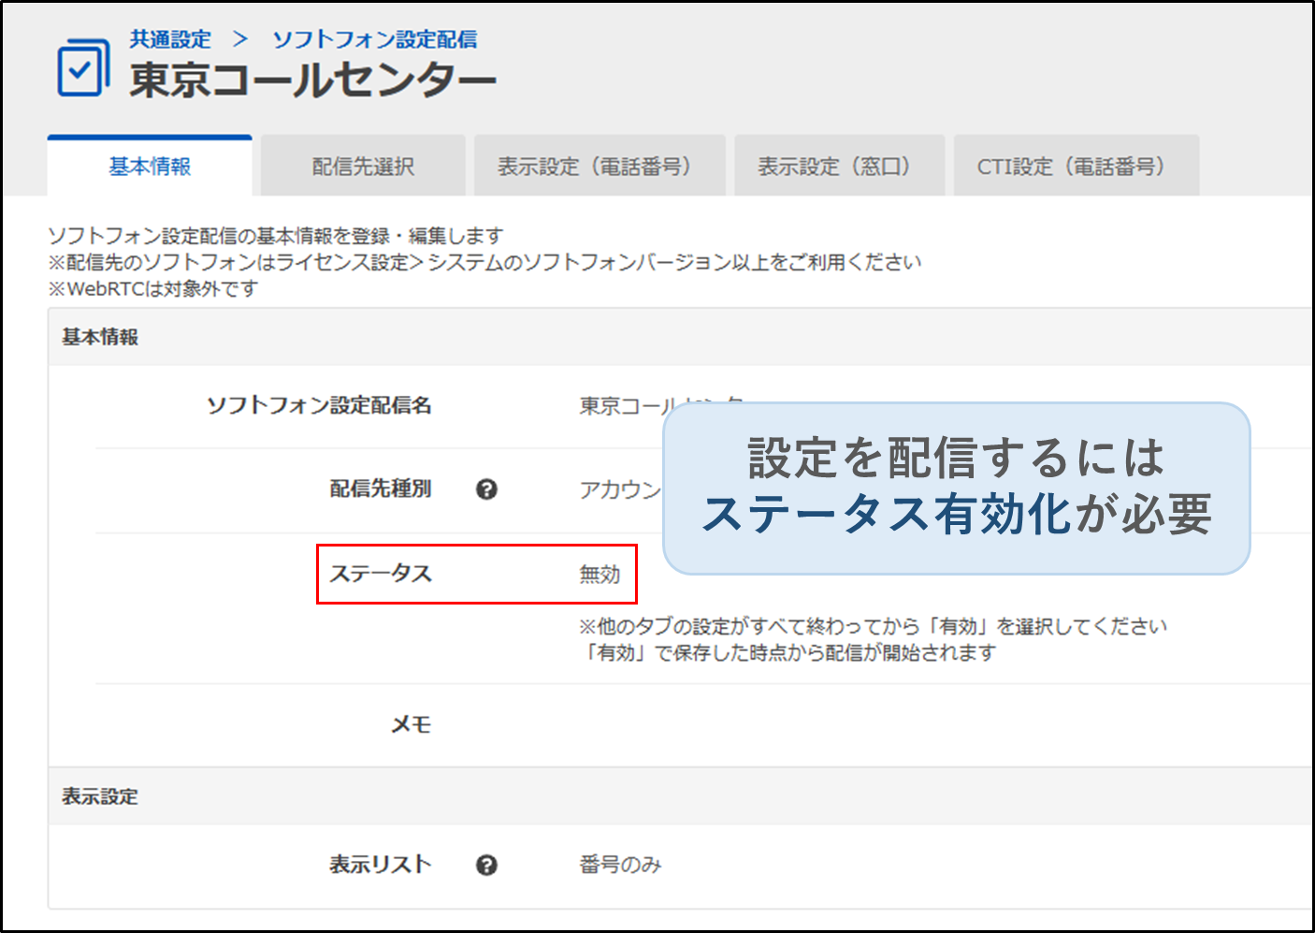This screenshot has height=933, width=1315.
Task: Click the 東京コールセンター page title
Action: coord(312,80)
